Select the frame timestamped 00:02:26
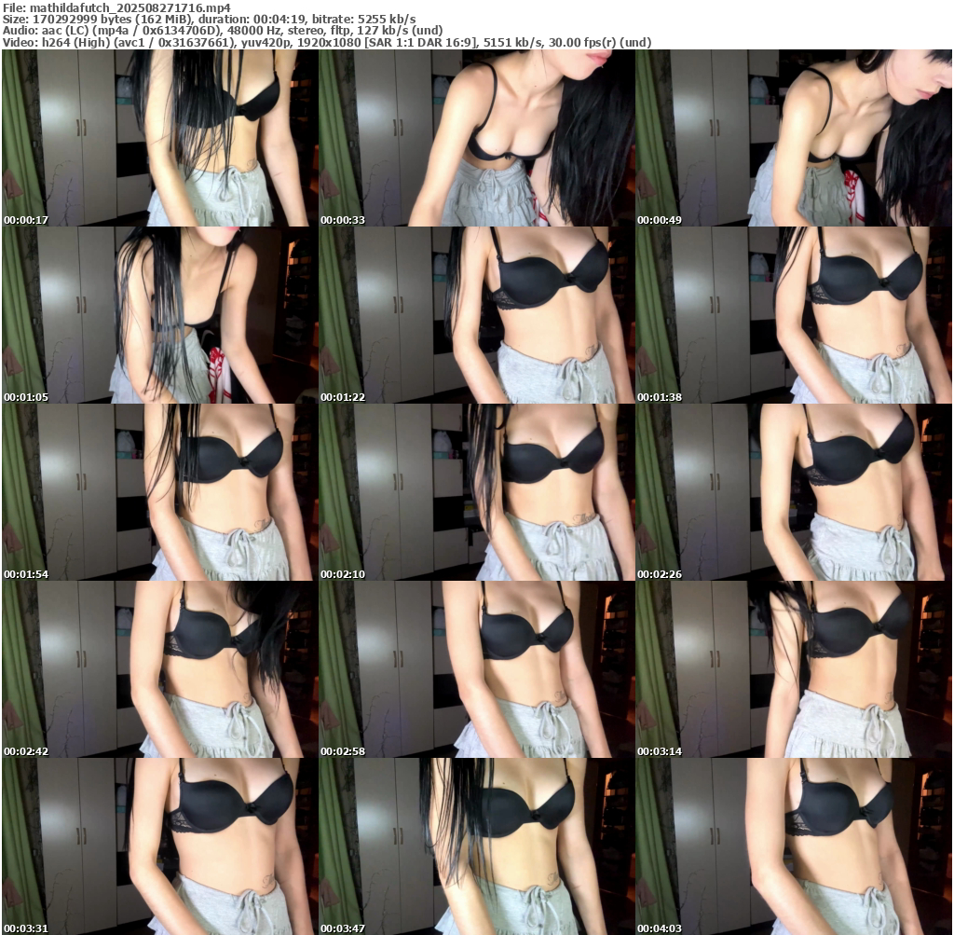The height and width of the screenshot is (935, 954). (x=794, y=492)
